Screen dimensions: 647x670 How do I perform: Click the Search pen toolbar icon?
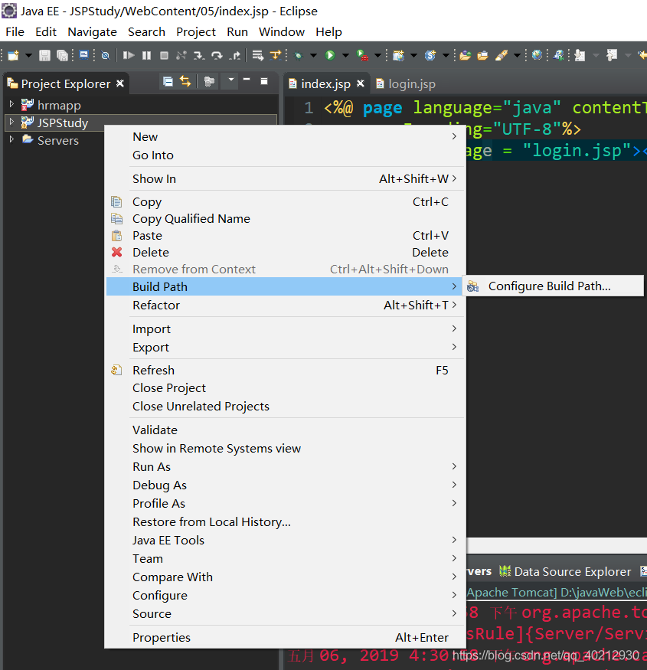(x=501, y=55)
